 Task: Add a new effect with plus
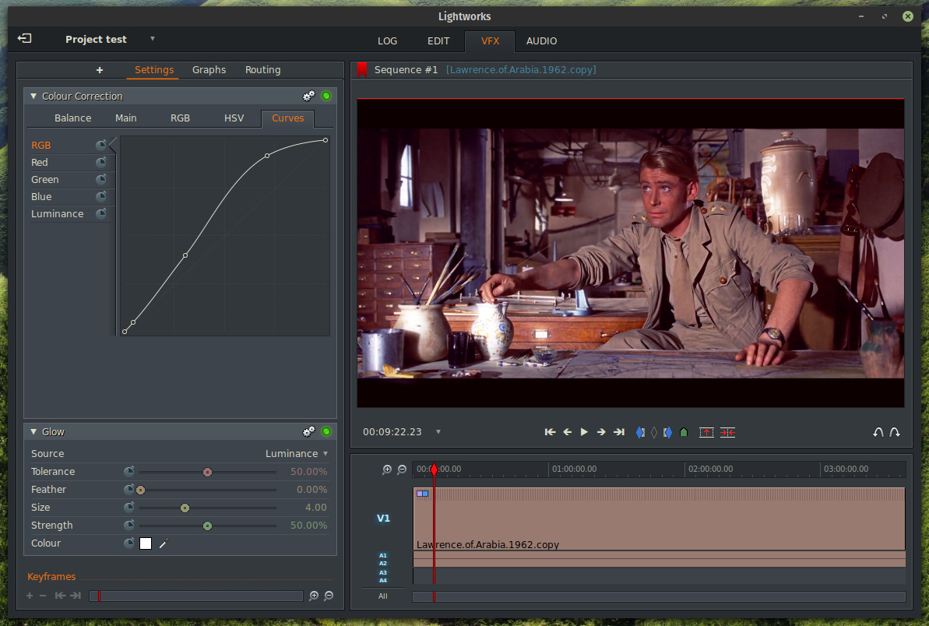(100, 70)
